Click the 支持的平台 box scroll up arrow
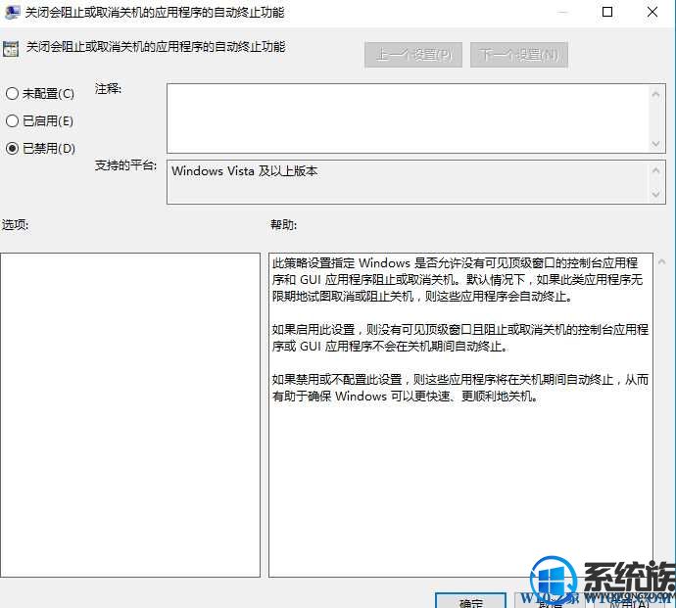Screen dimensions: 676x608 point(655,170)
